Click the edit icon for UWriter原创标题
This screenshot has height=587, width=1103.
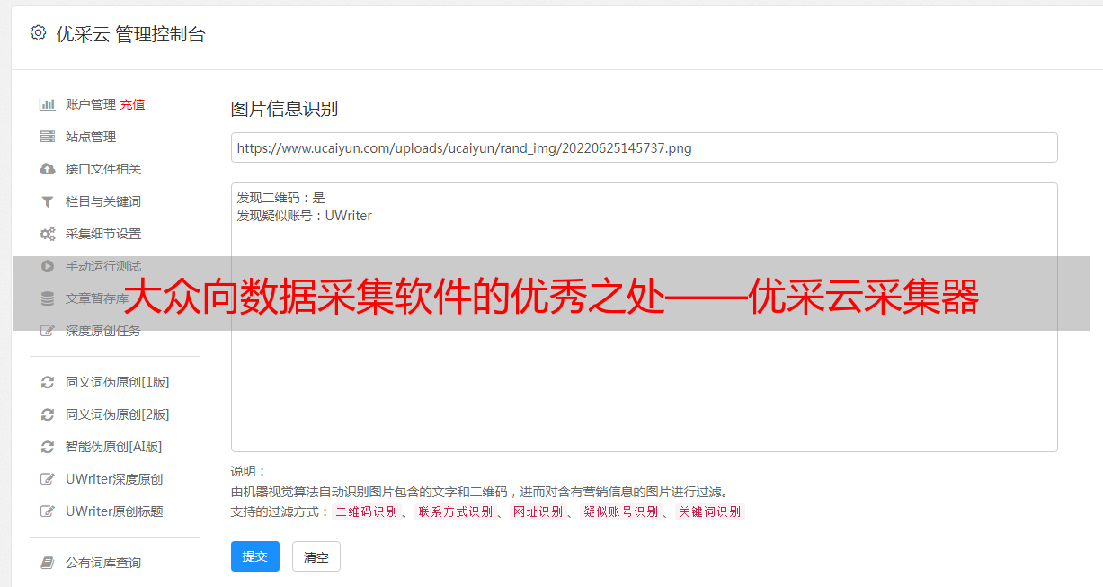coord(48,511)
